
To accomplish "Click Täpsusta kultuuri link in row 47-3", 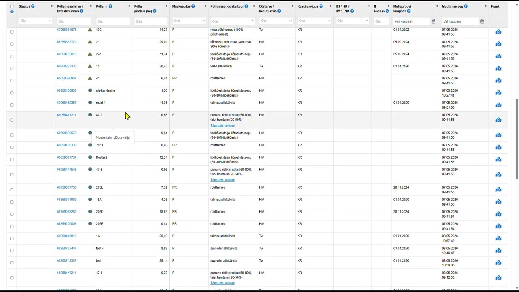I will click(223, 180).
